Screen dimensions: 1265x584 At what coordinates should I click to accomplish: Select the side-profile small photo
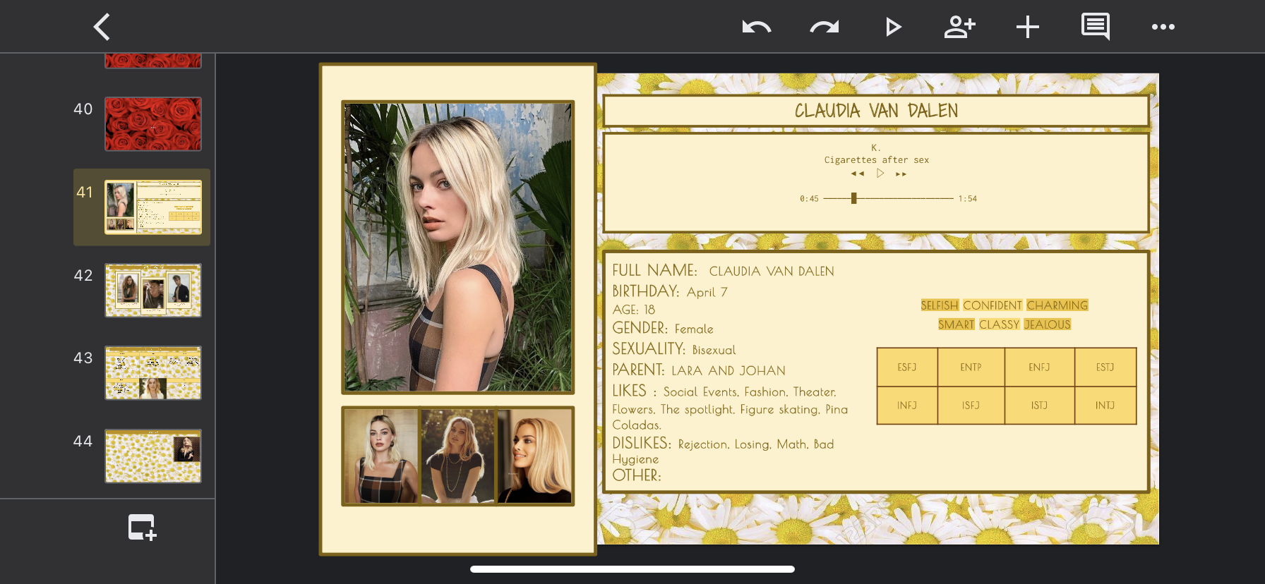coord(535,456)
